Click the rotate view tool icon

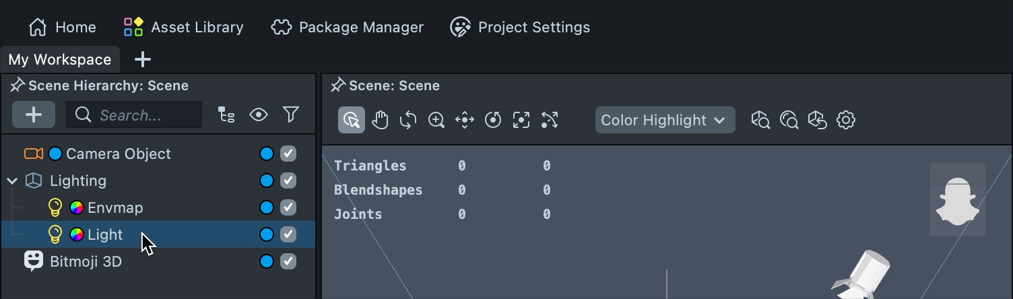[x=408, y=121]
